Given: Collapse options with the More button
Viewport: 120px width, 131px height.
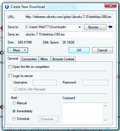Looking at the screenshot, I should [18, 50].
